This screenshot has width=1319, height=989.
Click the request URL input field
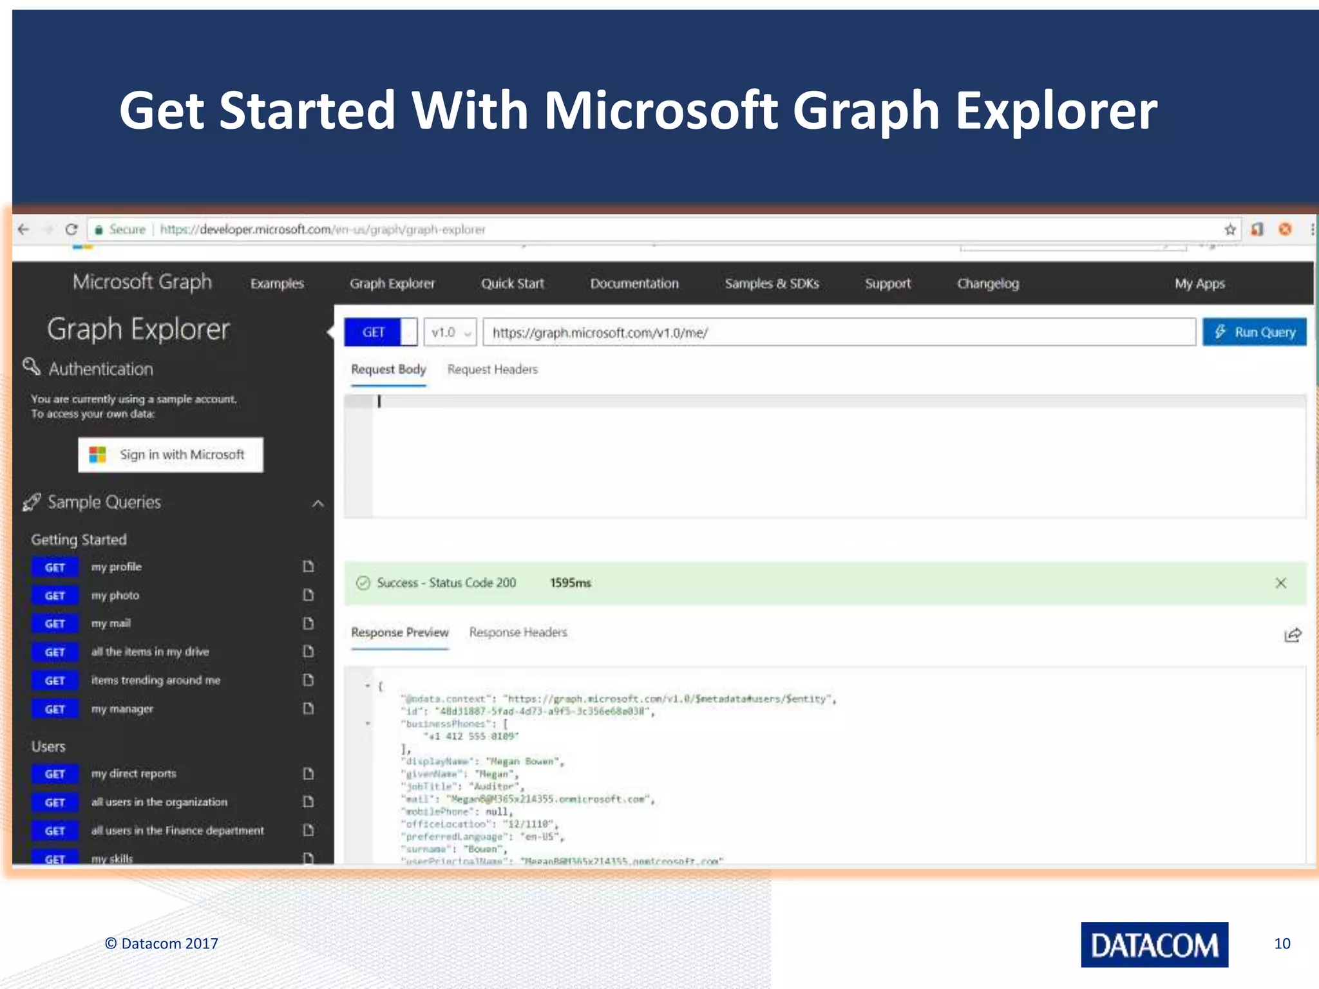839,333
